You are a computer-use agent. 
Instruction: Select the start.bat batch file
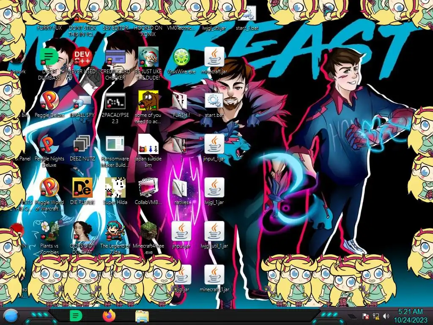(x=214, y=100)
